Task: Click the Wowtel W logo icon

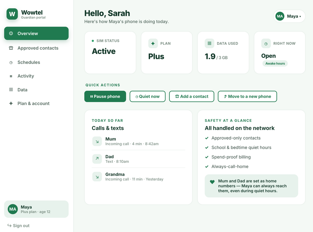Action: pos(12,14)
